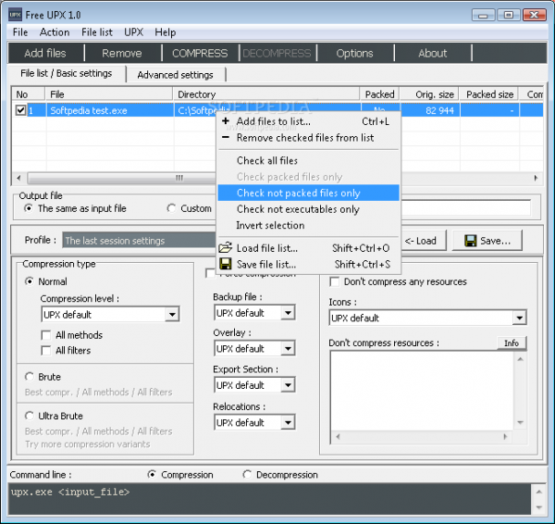Image resolution: width=555 pixels, height=524 pixels.
Task: Click the command line text area
Action: 270,499
